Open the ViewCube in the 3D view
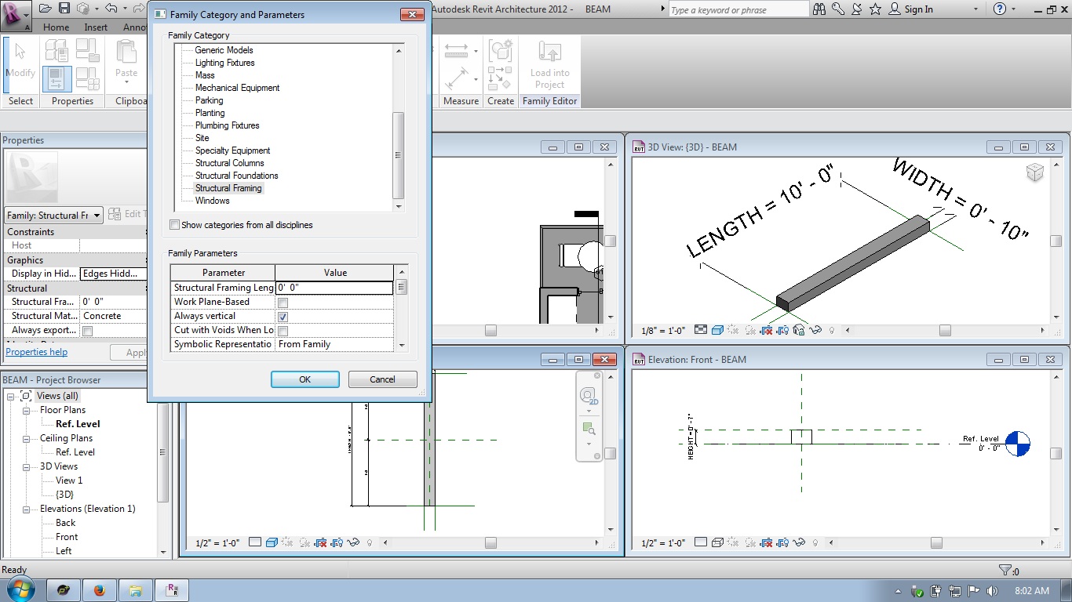 tap(1034, 172)
